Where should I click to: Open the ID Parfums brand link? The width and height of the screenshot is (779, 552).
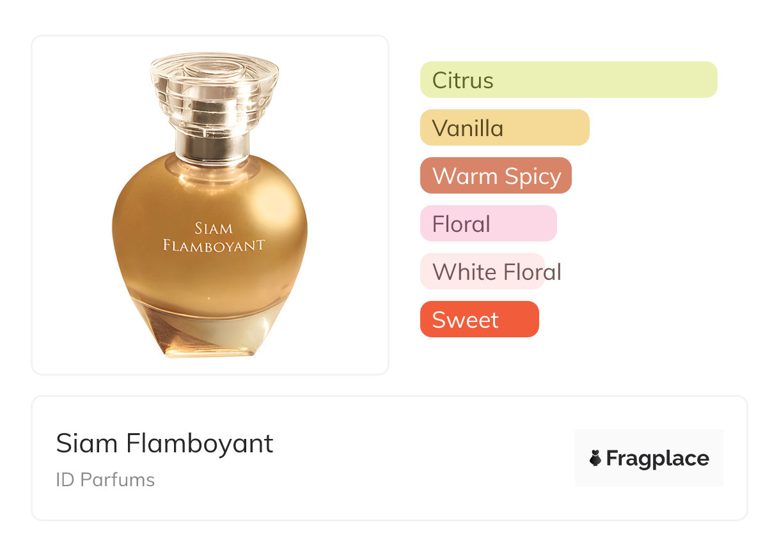(106, 480)
